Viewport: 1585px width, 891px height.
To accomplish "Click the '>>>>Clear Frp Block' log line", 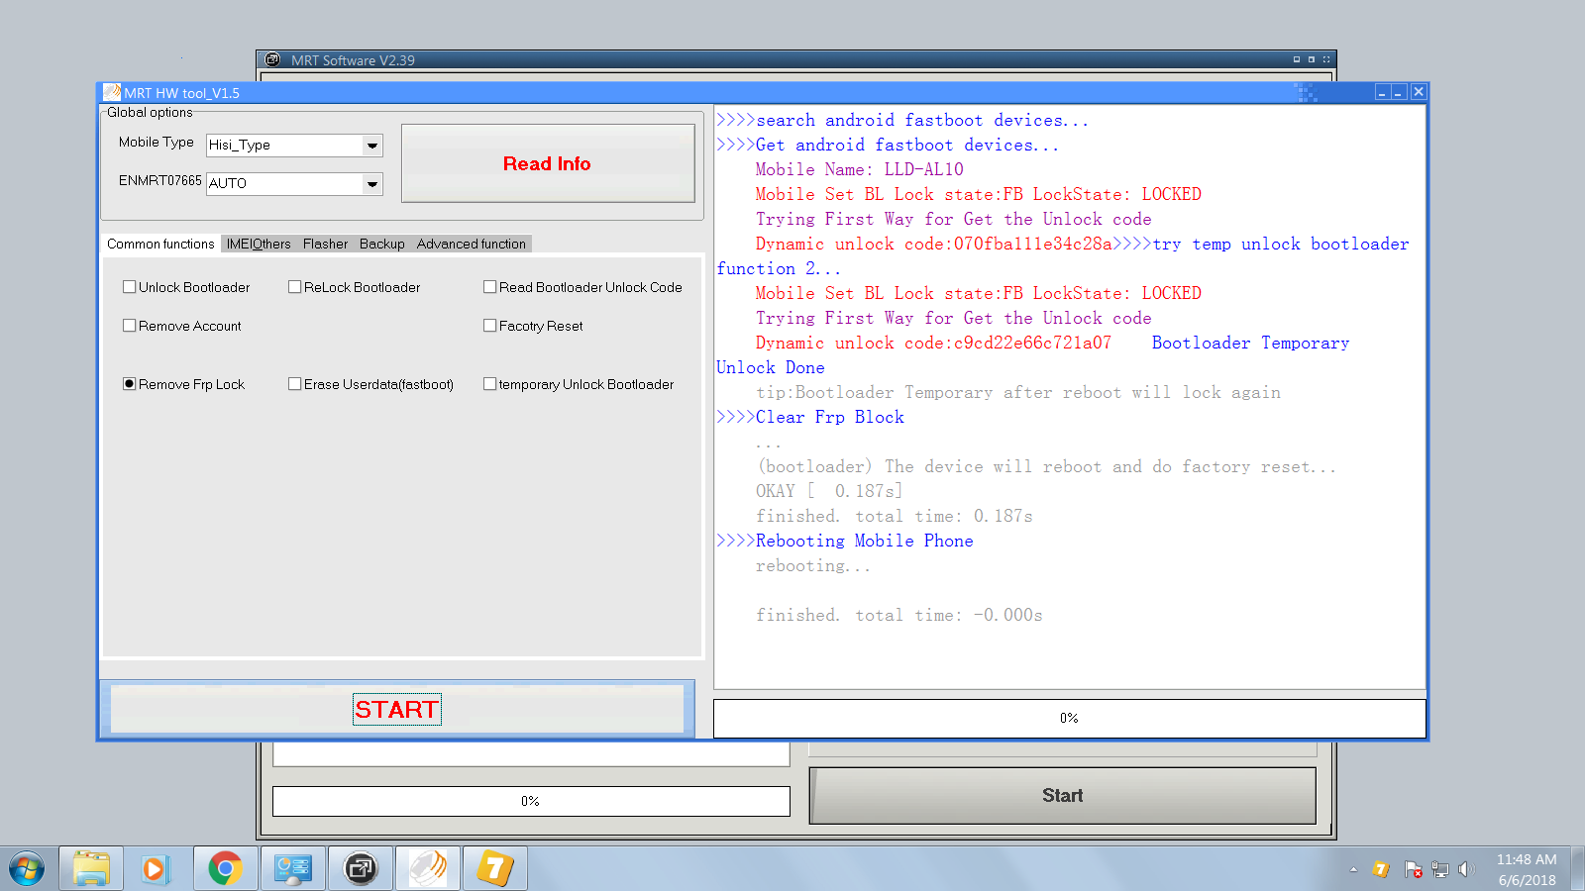I will tap(810, 417).
